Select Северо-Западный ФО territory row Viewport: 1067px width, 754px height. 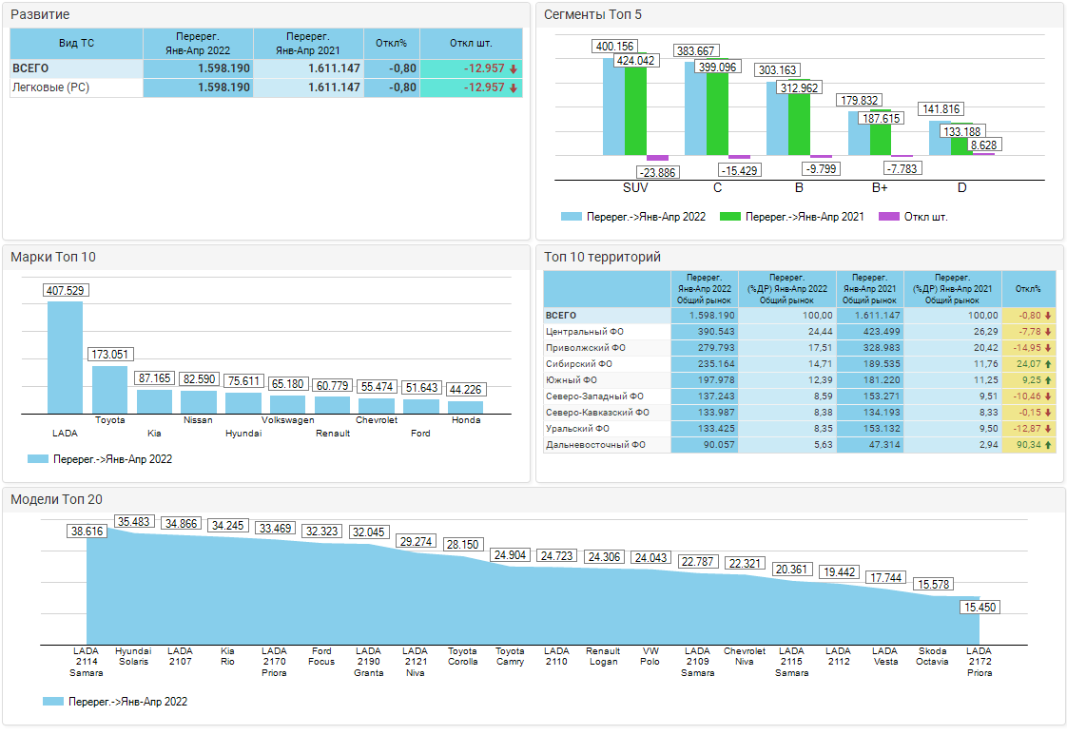pyautogui.click(x=595, y=396)
